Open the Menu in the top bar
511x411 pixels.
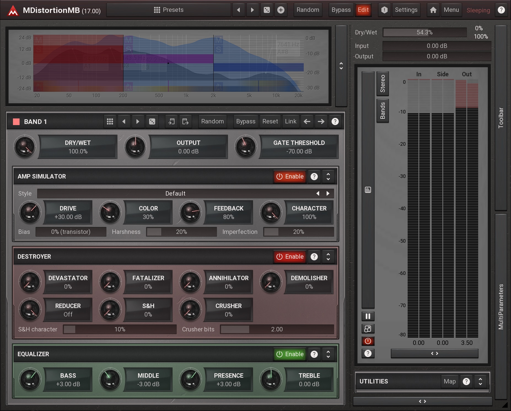coord(451,10)
